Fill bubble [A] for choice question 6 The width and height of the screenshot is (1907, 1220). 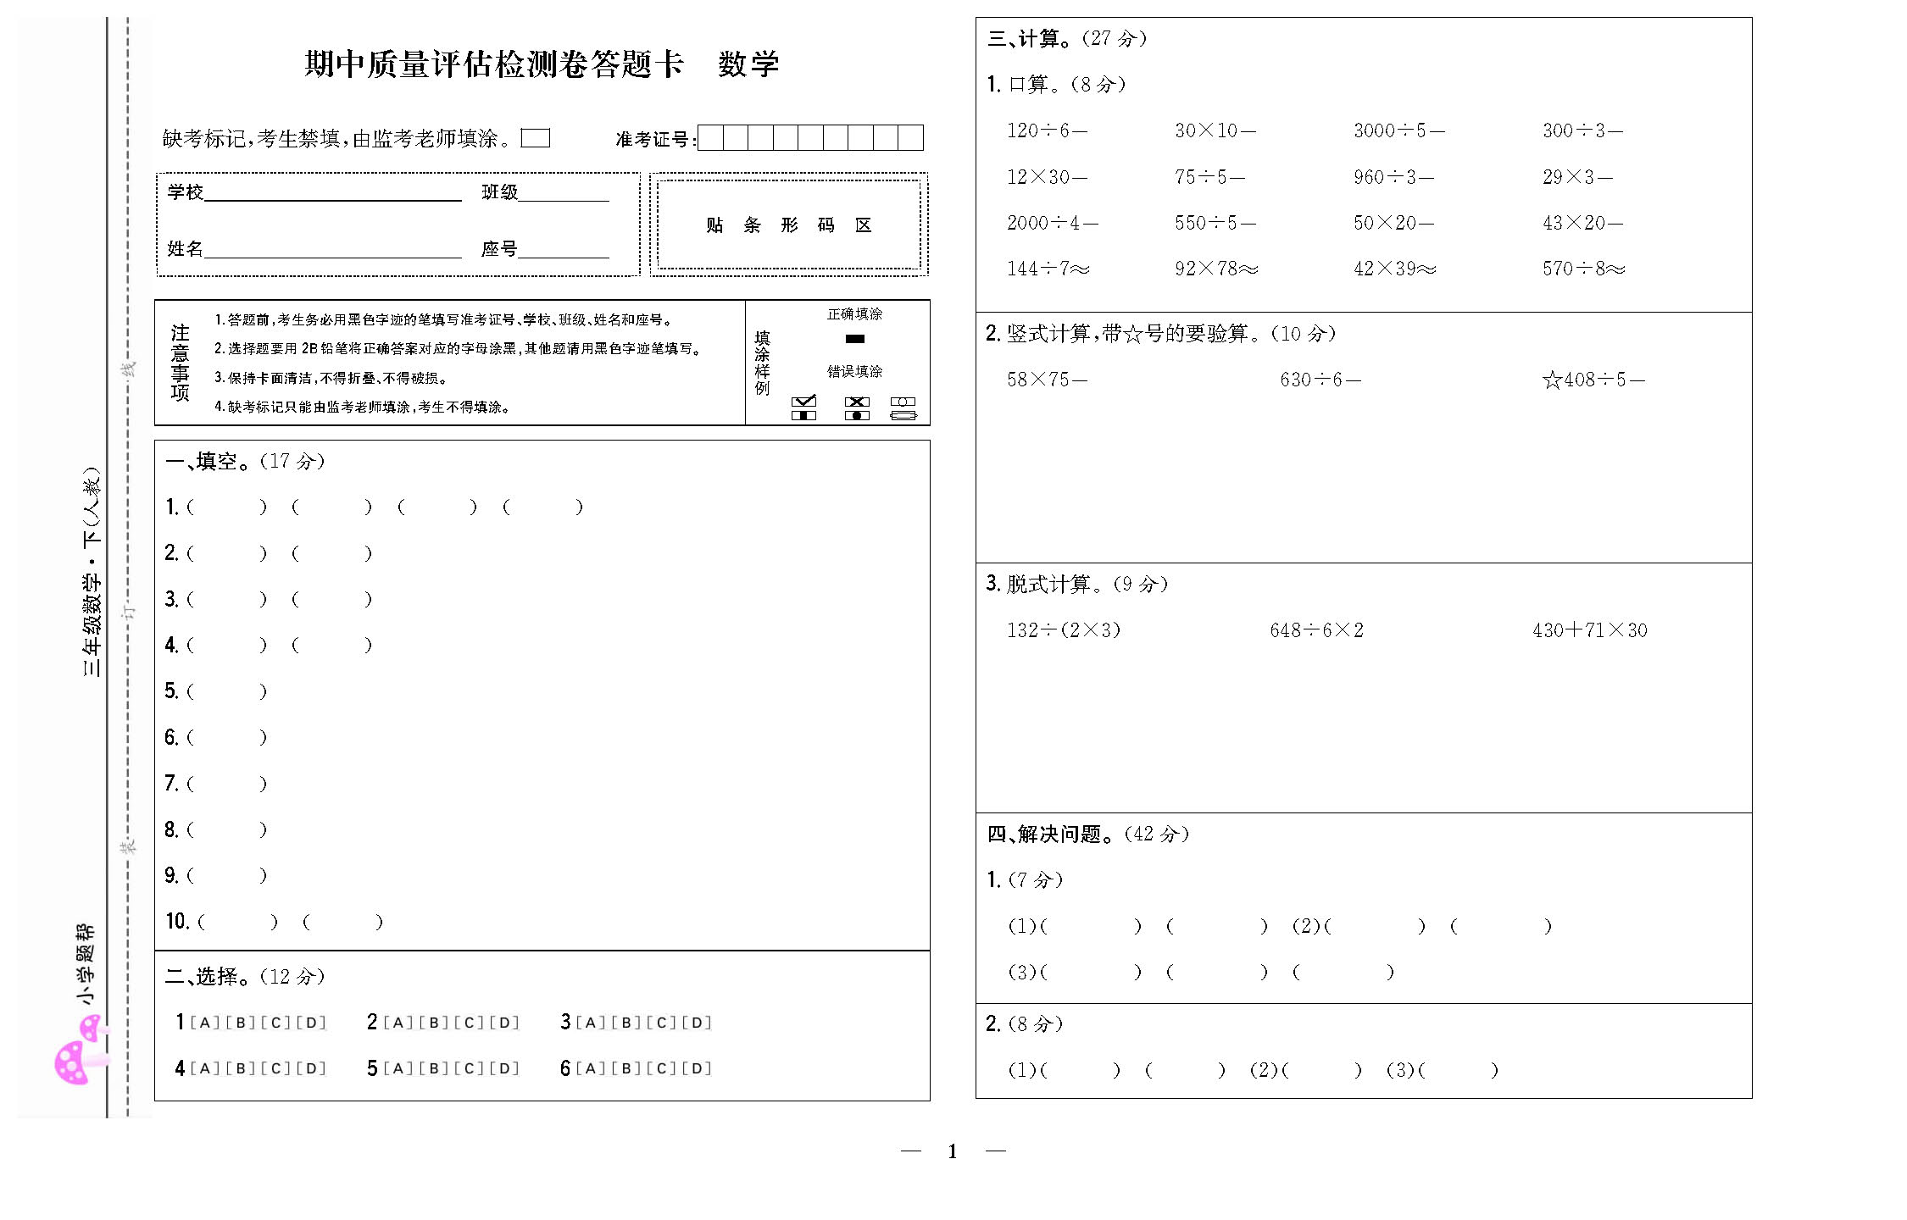tap(592, 1068)
